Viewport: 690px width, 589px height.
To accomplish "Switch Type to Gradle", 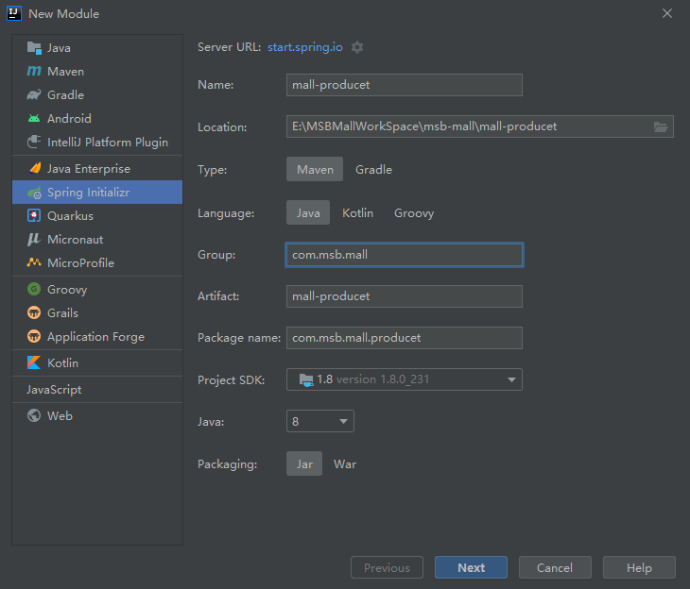I will point(373,170).
